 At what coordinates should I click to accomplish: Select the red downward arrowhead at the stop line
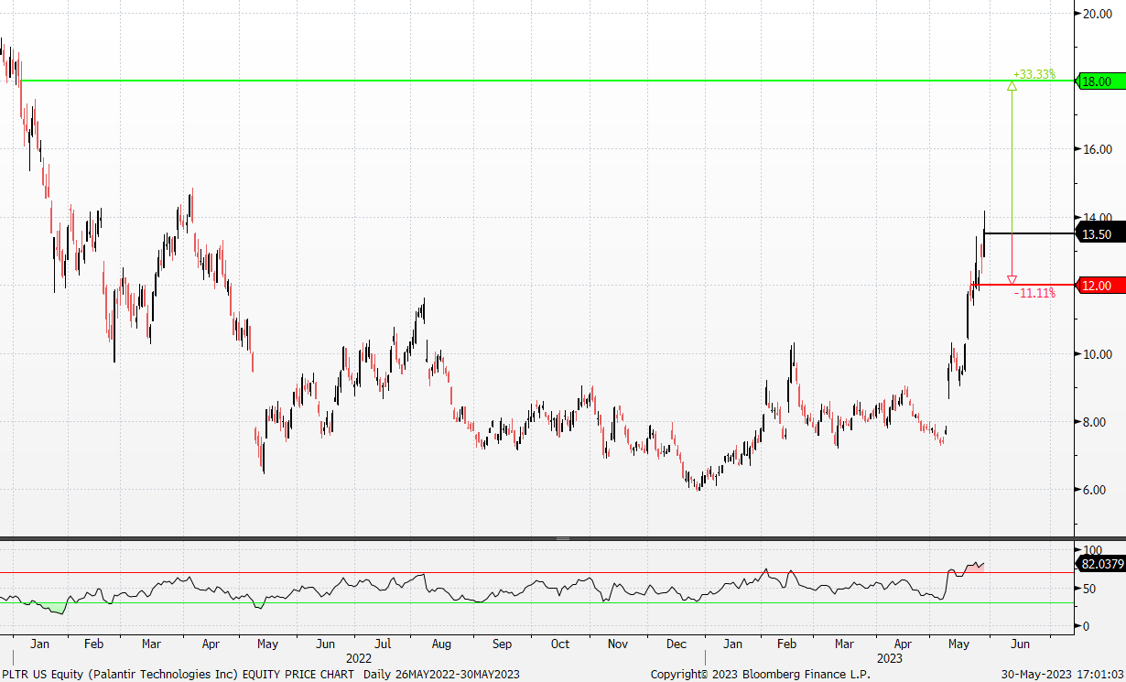(x=1012, y=279)
